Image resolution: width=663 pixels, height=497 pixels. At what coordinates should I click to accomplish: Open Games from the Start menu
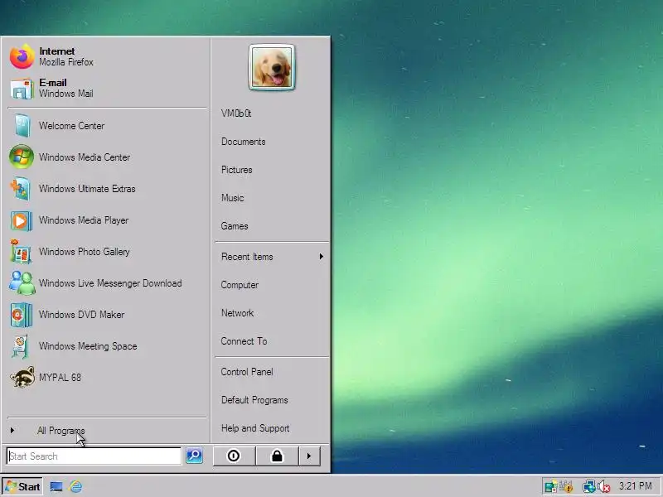point(235,226)
